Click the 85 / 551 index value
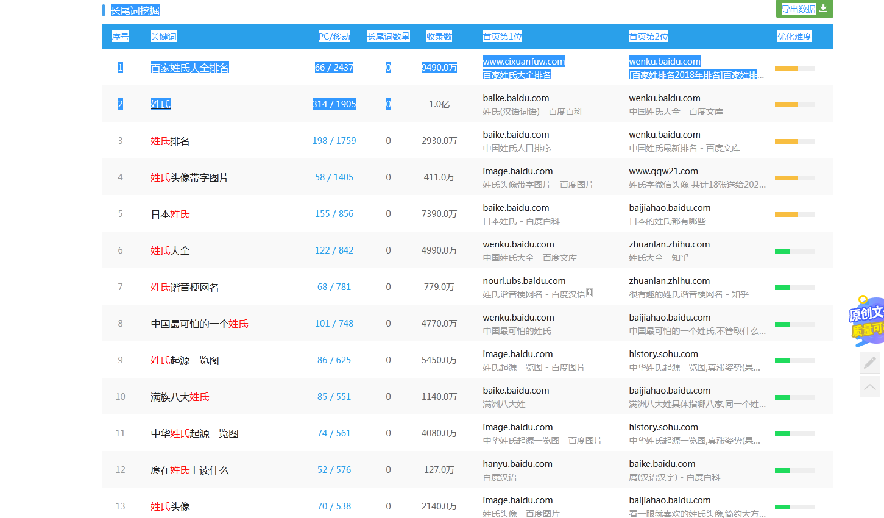The width and height of the screenshot is (884, 518). tap(334, 397)
